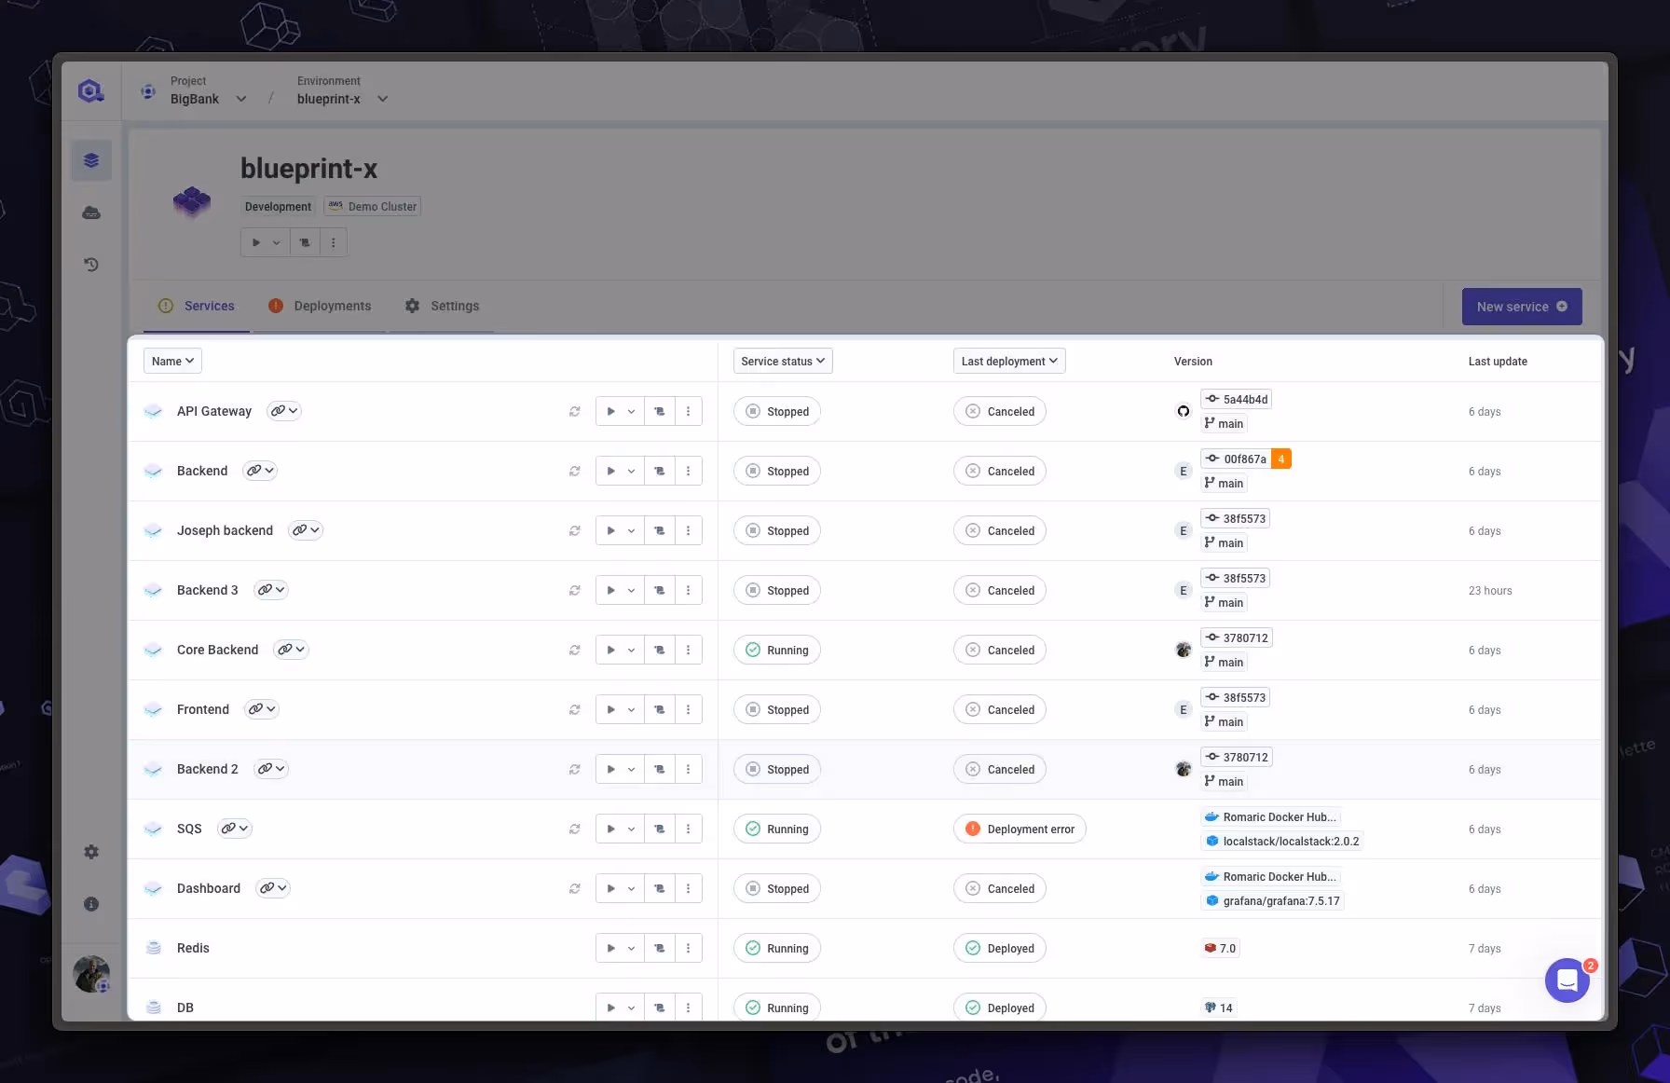This screenshot has width=1670, height=1083.
Task: Open the info icon in lower sidebar
Action: coord(90,903)
